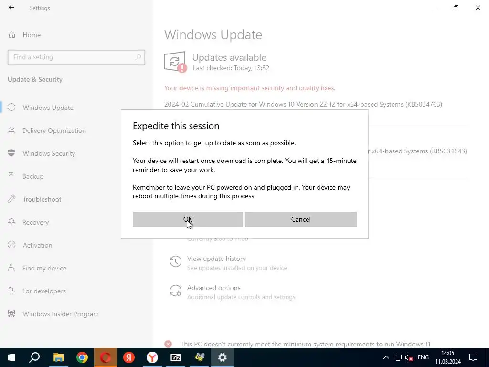Click the For developers tools icon
The height and width of the screenshot is (367, 489).
point(11,291)
